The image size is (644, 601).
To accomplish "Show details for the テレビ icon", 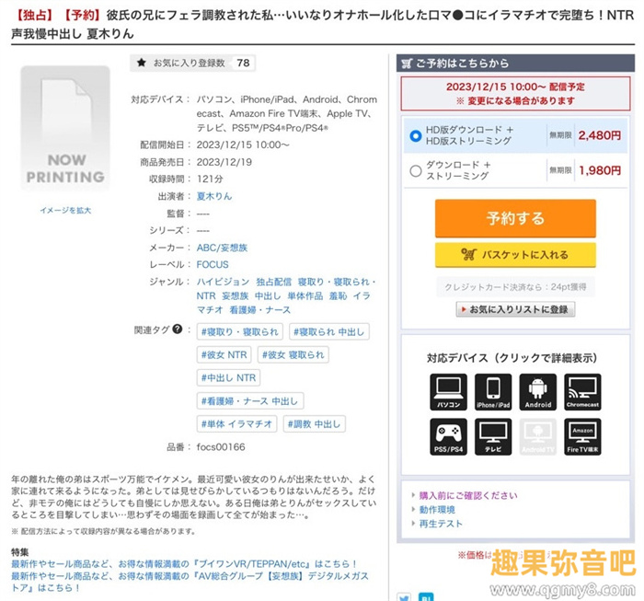I will point(492,437).
